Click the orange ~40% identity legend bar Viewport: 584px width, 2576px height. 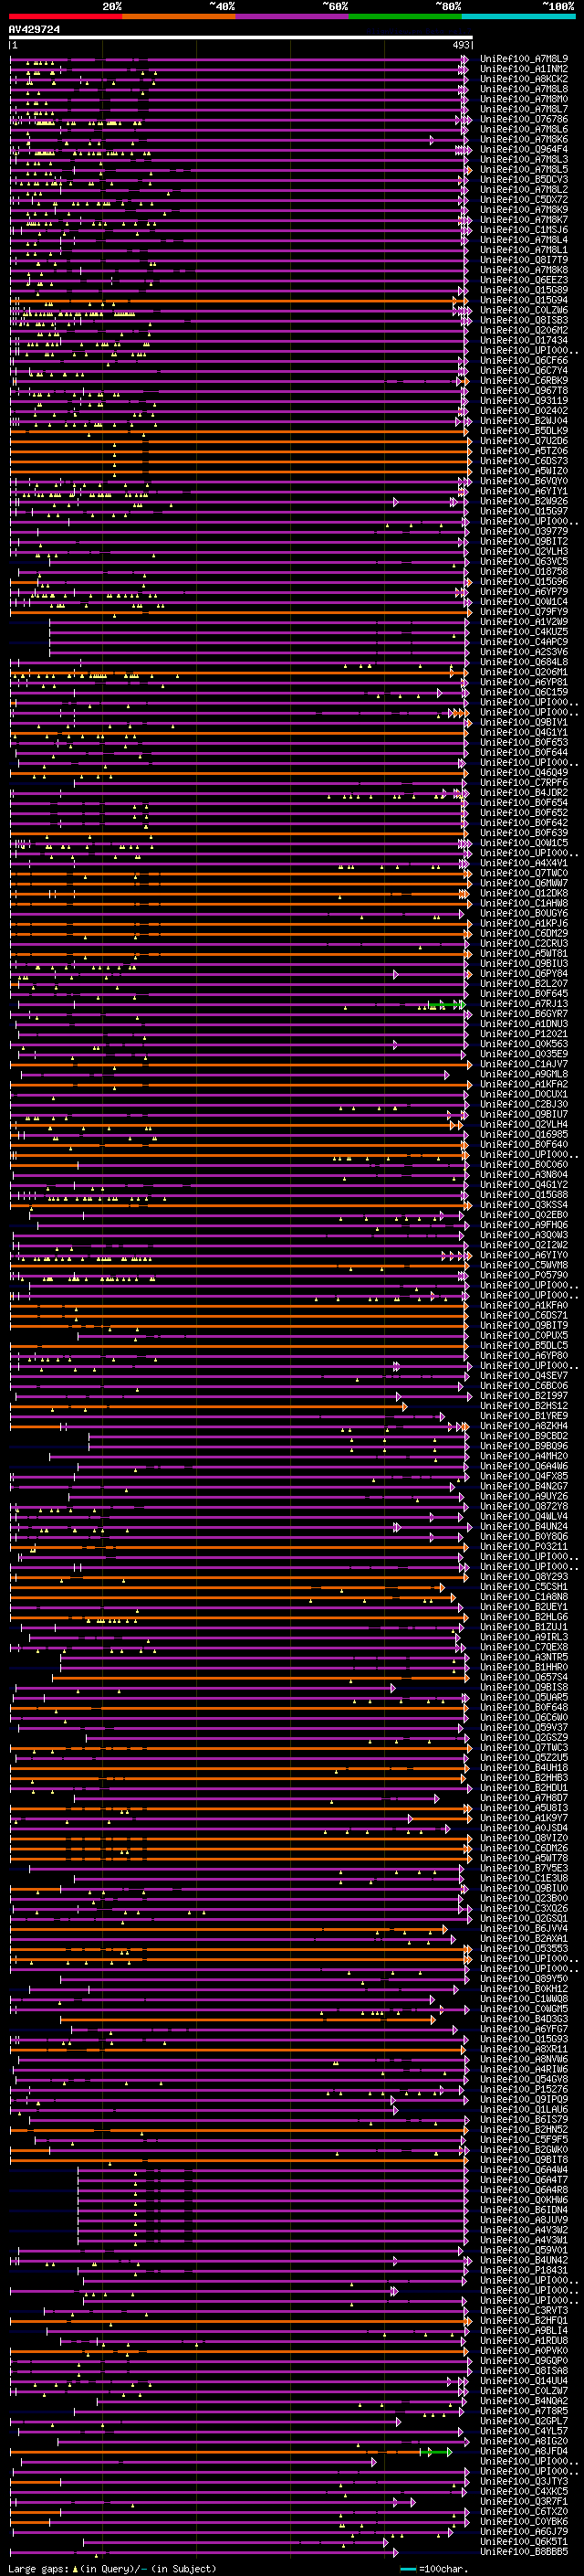[x=178, y=17]
